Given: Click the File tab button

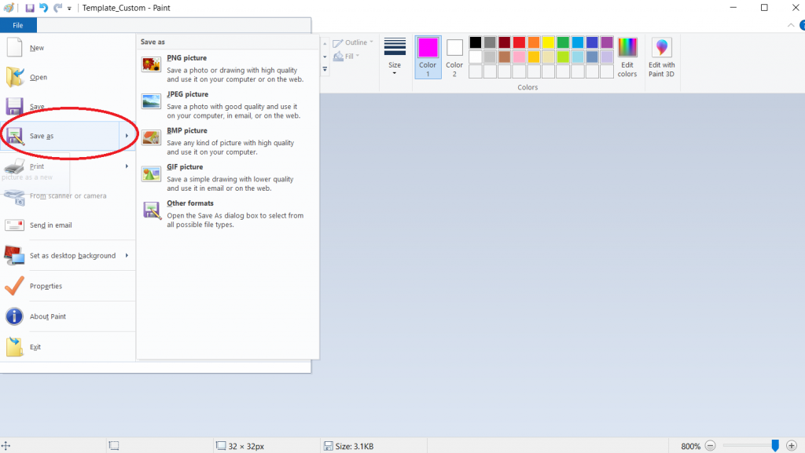Looking at the screenshot, I should (18, 25).
